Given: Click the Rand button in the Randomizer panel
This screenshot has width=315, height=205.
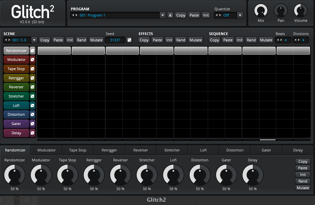Looking at the screenshot, I should (303, 181).
